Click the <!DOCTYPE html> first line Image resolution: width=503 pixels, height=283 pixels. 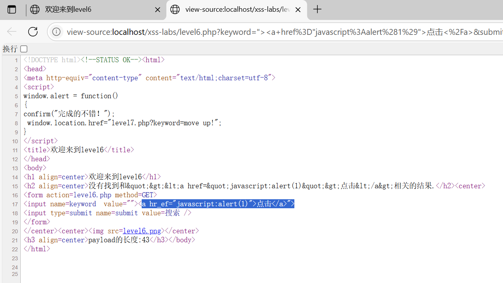(94, 60)
